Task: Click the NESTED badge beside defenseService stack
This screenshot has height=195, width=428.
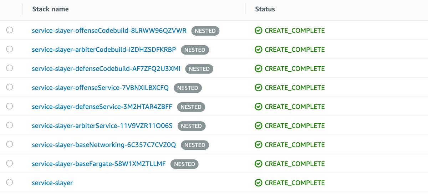Action: click(x=191, y=107)
